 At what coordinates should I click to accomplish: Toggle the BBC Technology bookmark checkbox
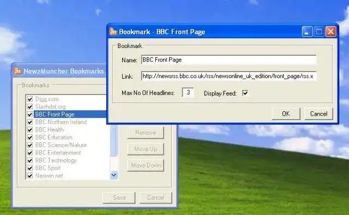30,160
